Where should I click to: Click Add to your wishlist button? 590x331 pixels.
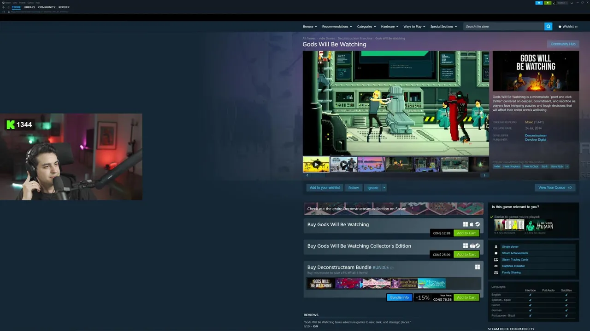(324, 188)
